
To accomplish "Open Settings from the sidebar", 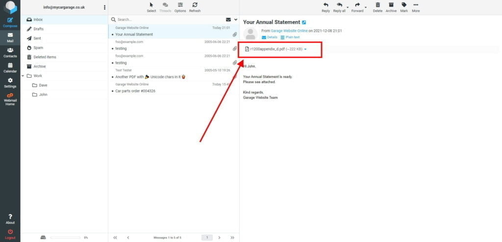I will [x=10, y=83].
